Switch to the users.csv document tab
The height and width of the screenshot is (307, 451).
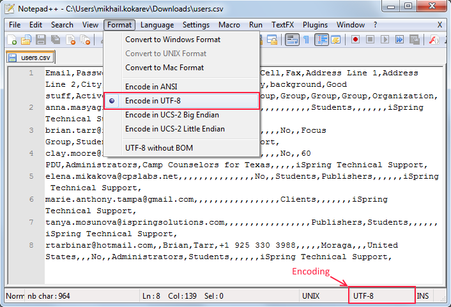pos(30,57)
